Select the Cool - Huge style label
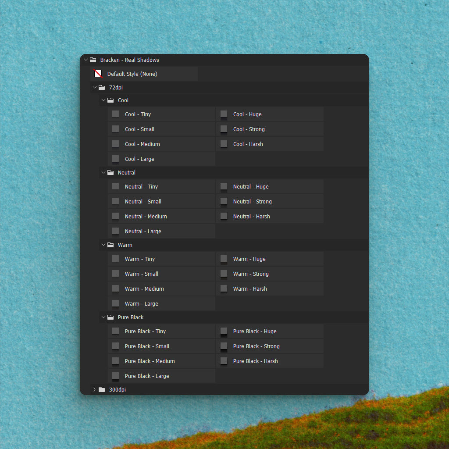The image size is (449, 449). click(x=247, y=114)
